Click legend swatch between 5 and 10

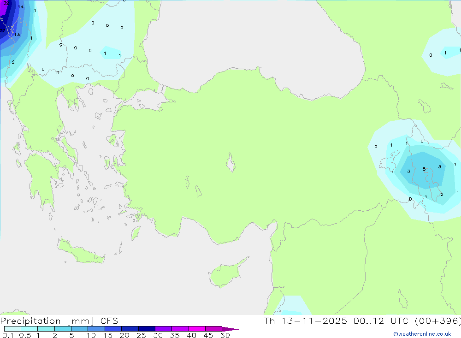click(80, 329)
